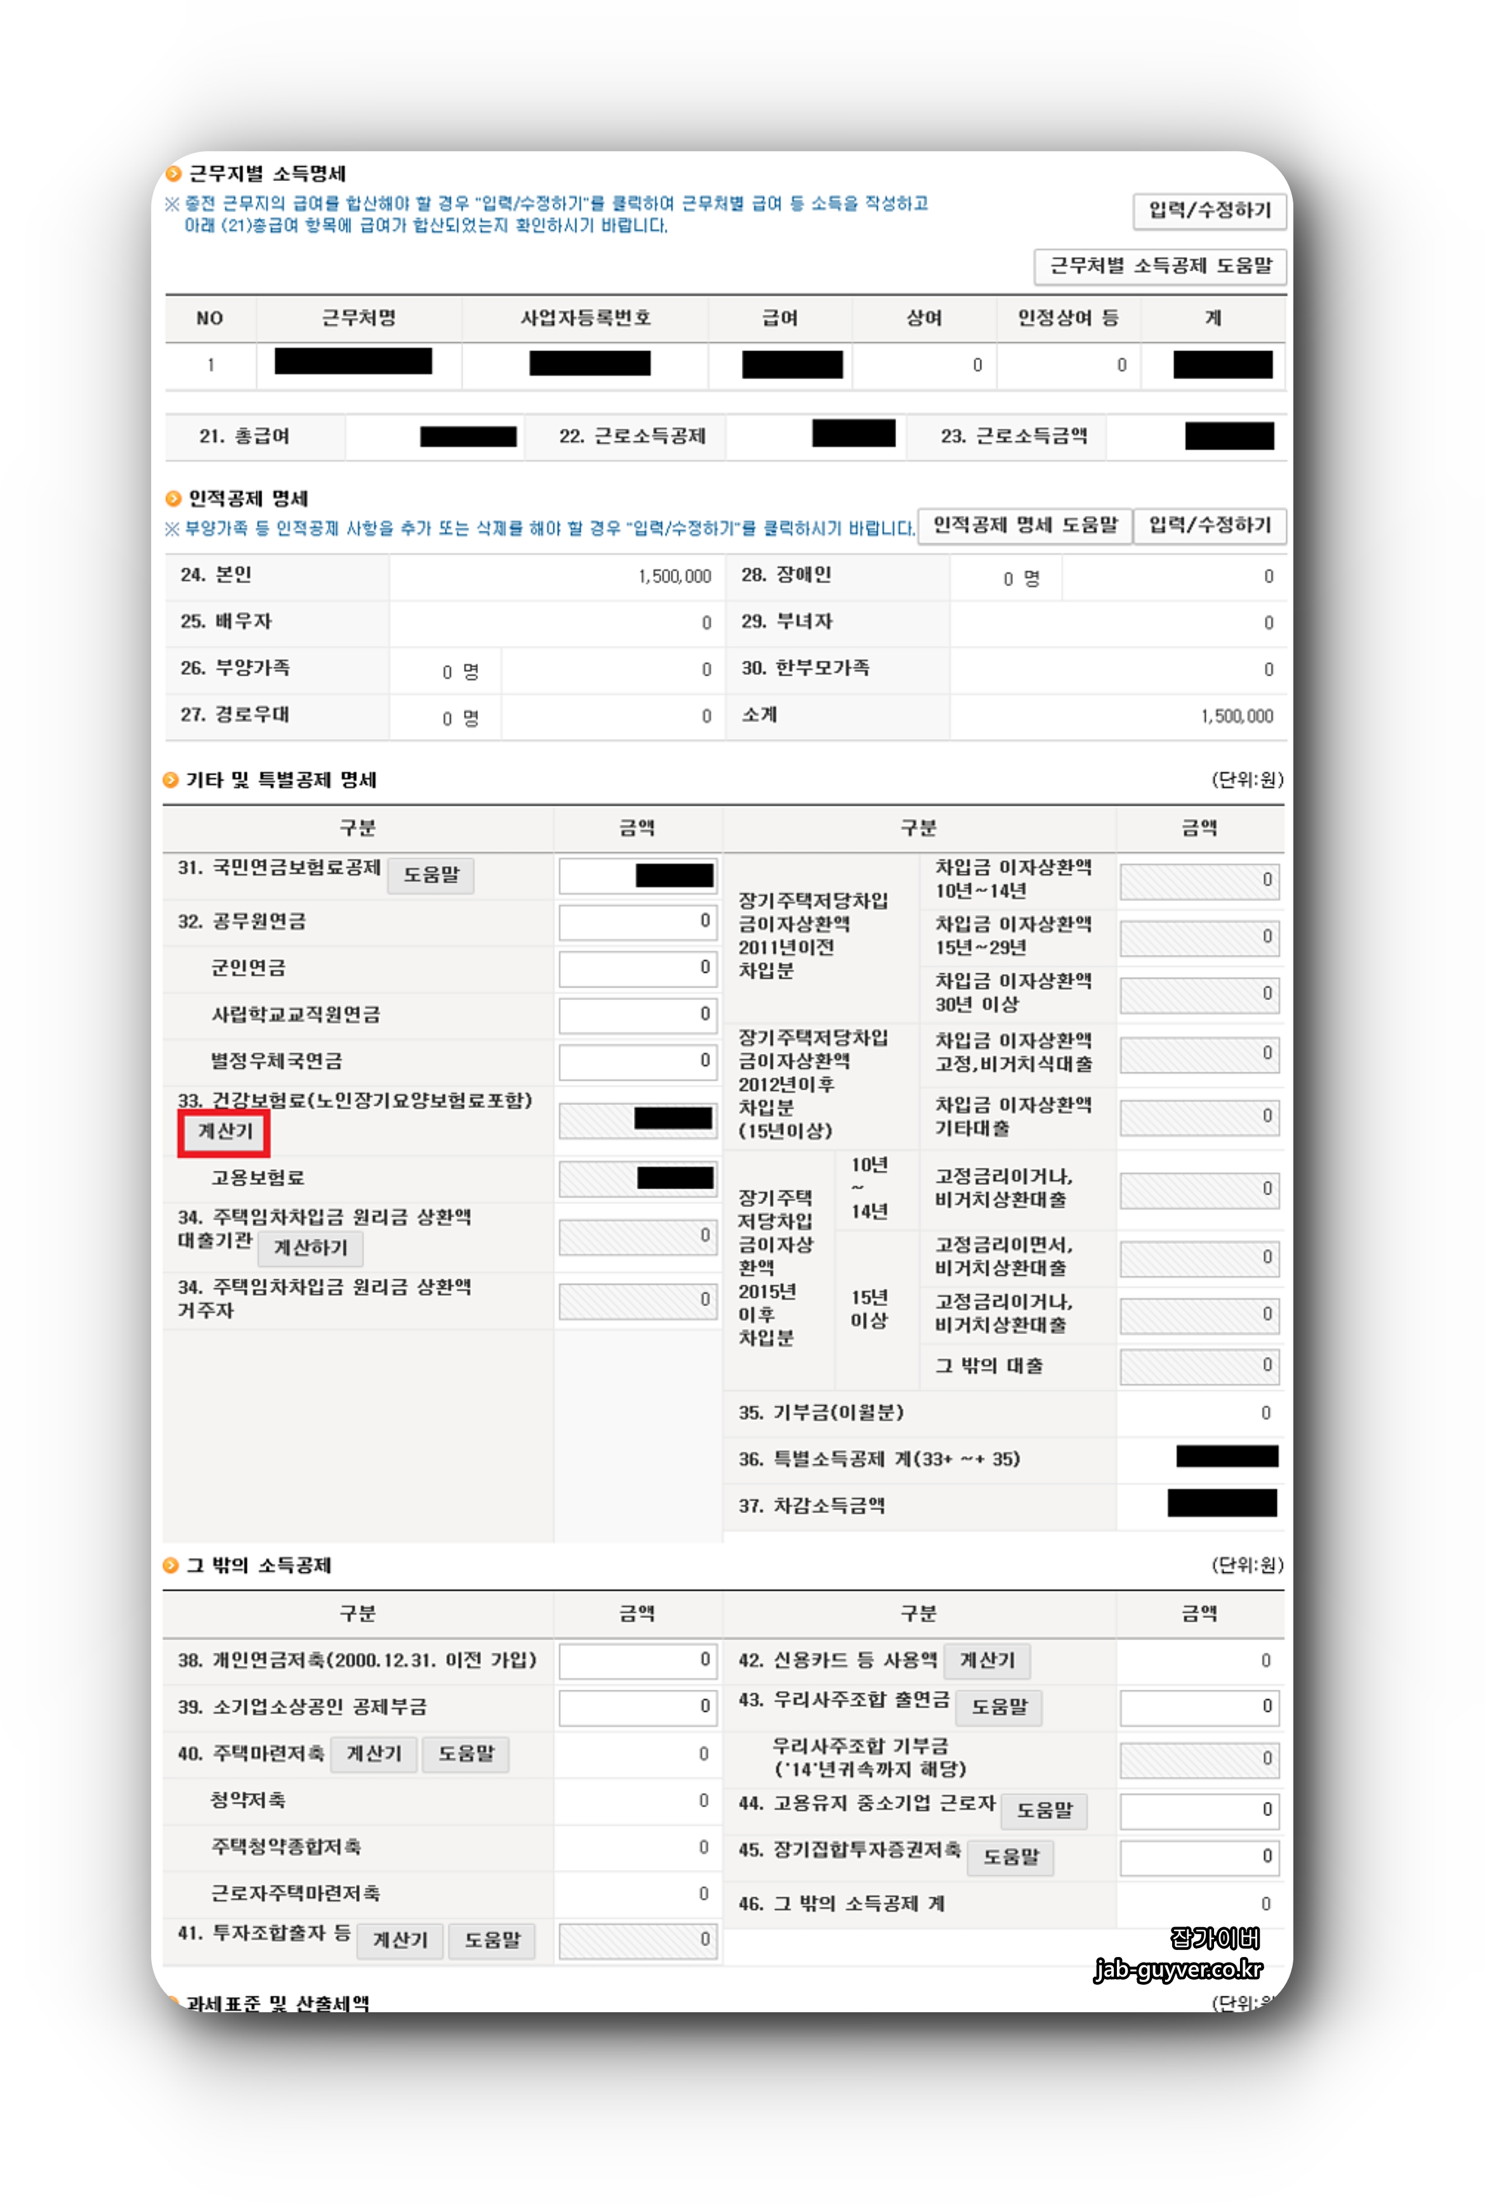Viewport: 1485px width, 2204px height.
Task: Open 도움말 for 주택마련저축
Action: click(465, 1754)
